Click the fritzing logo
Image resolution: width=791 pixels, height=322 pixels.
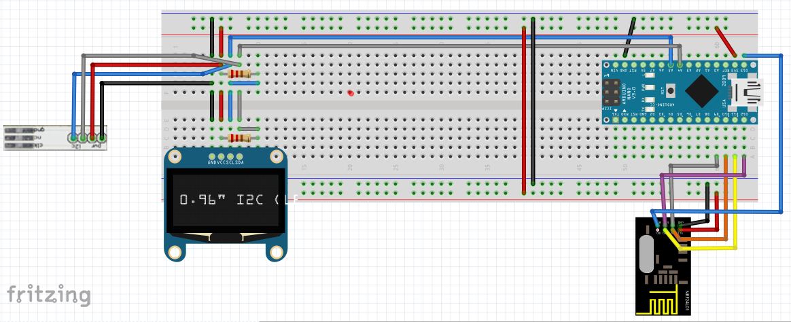coord(48,294)
